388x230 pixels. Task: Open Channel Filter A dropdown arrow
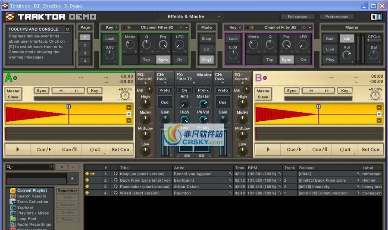[x=187, y=28]
